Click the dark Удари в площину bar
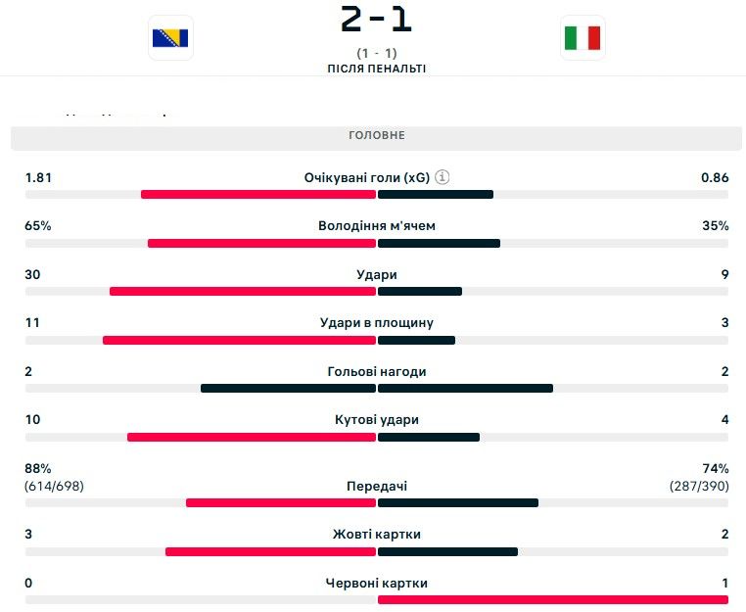 [416, 340]
